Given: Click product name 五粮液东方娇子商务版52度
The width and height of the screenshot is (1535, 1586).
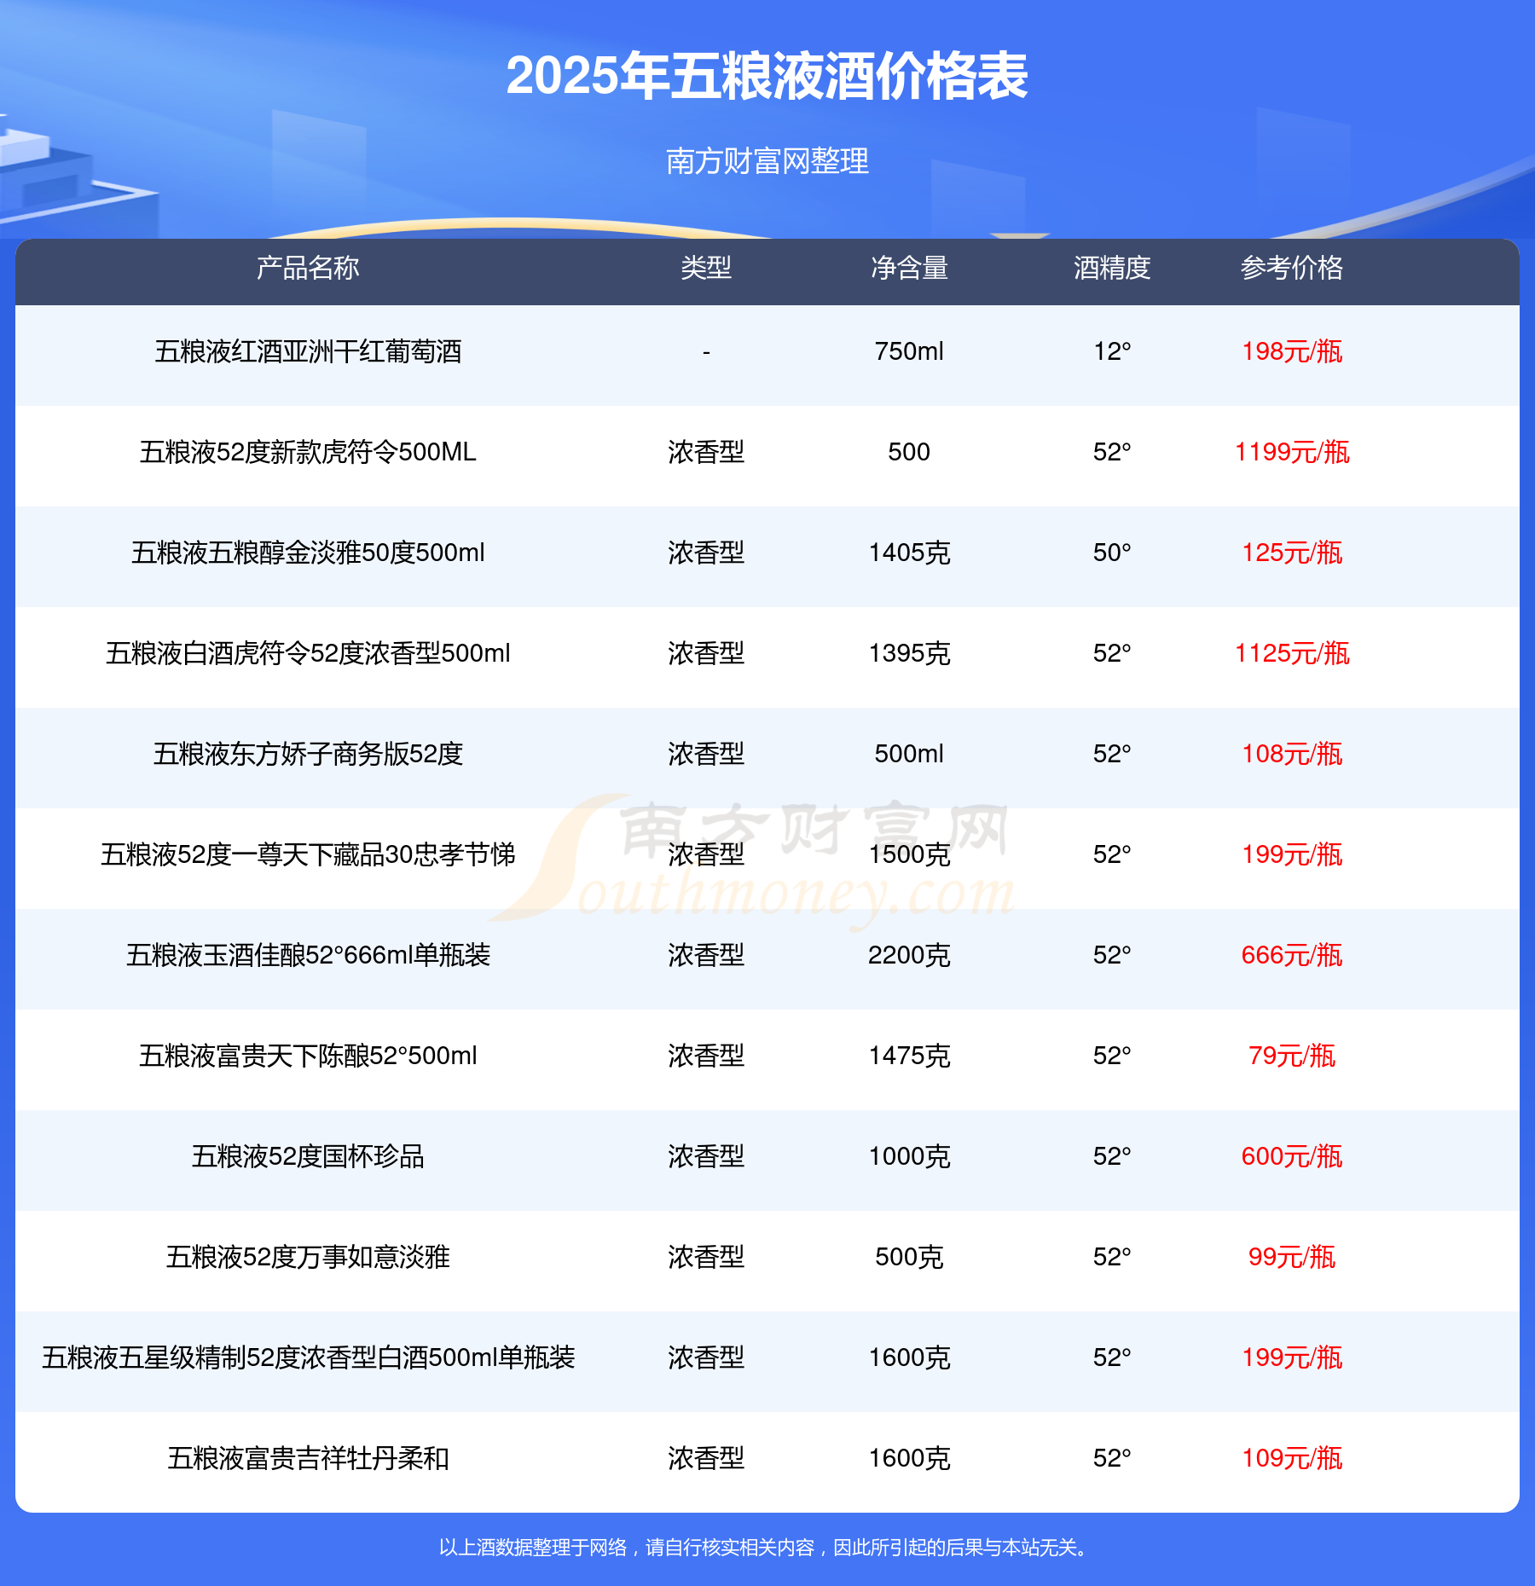Looking at the screenshot, I should tap(308, 754).
